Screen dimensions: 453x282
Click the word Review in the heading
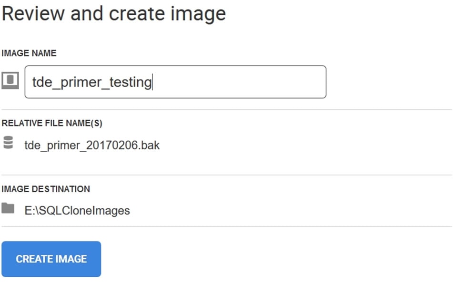point(33,13)
